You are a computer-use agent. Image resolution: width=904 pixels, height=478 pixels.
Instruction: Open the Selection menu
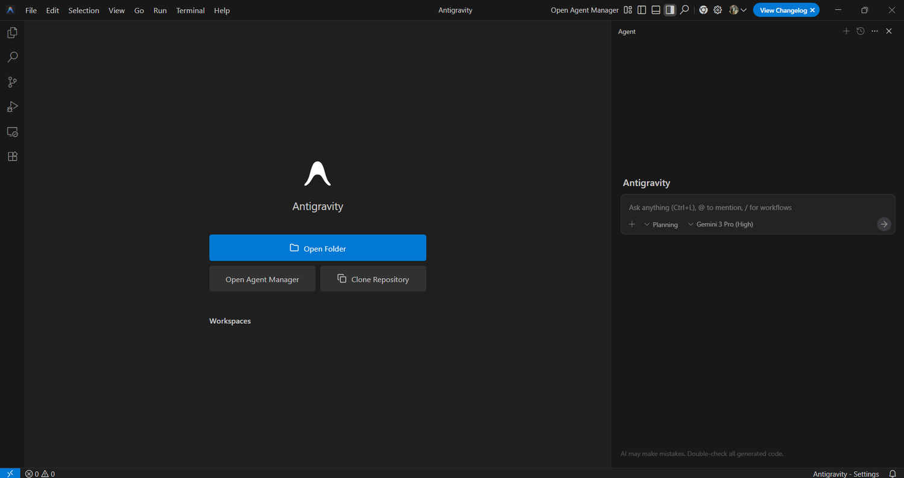(x=83, y=10)
